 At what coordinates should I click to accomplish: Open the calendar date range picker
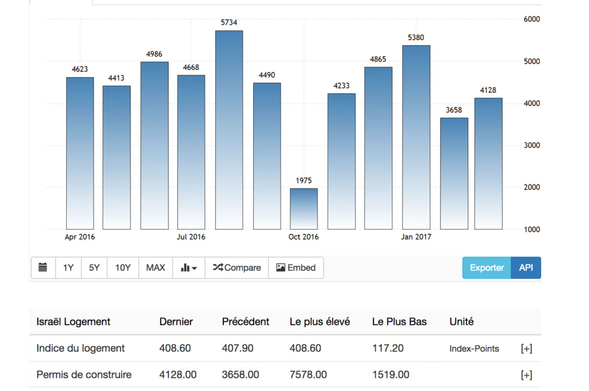click(x=43, y=268)
